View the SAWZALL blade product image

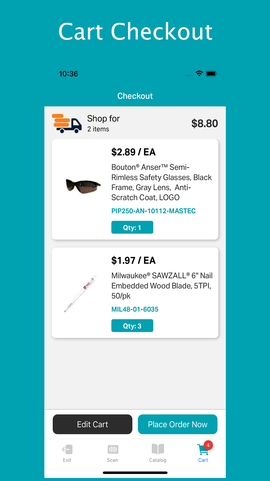pos(80,294)
